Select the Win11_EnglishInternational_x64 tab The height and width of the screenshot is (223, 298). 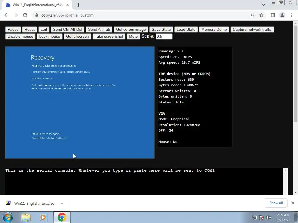pos(37,5)
